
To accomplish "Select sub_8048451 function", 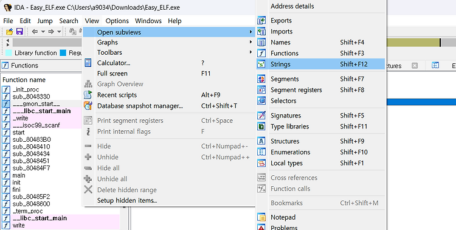I will pos(31,161).
